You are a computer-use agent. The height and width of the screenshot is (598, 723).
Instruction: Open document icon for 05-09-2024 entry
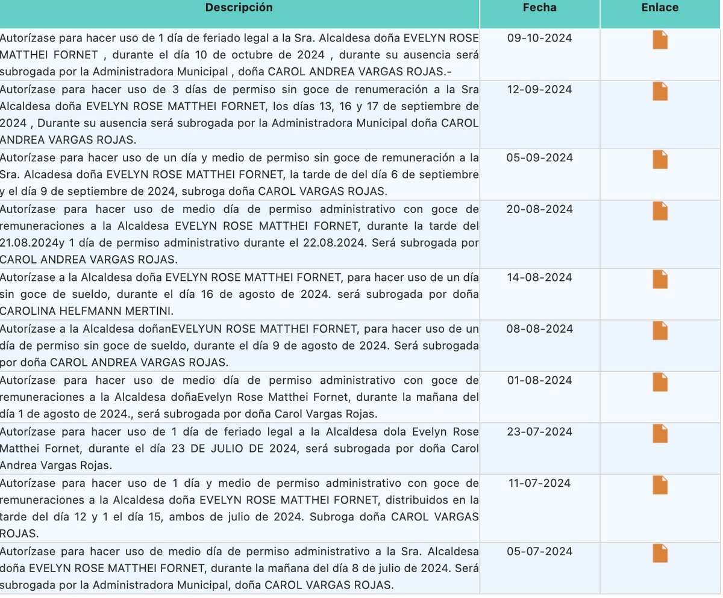[x=660, y=159]
